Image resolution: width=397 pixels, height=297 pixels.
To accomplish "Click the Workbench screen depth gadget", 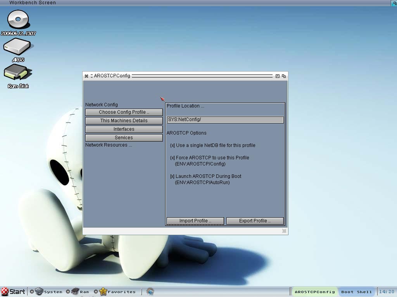I will click(394, 3).
